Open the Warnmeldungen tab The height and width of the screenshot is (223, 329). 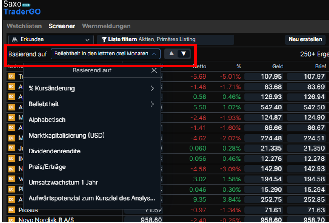[106, 26]
